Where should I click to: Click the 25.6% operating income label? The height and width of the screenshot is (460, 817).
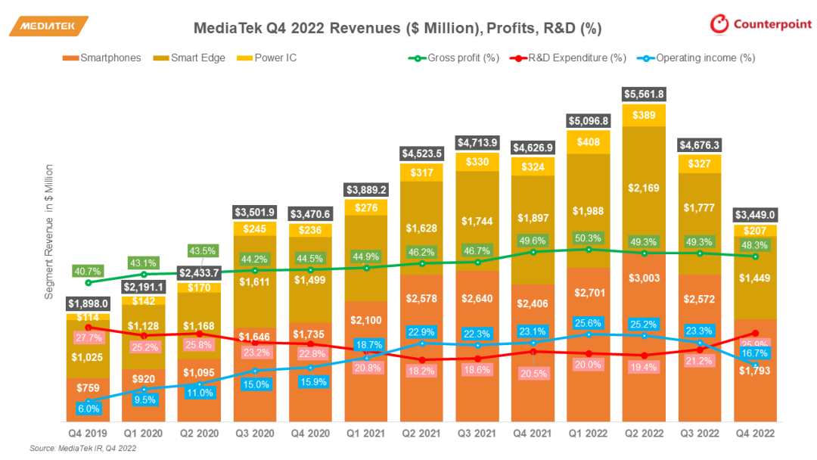[588, 324]
